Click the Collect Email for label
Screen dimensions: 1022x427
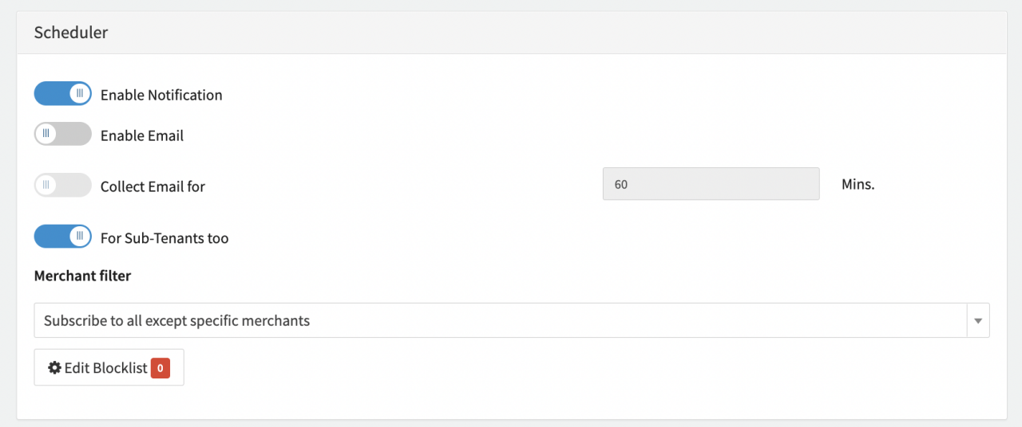click(x=153, y=186)
